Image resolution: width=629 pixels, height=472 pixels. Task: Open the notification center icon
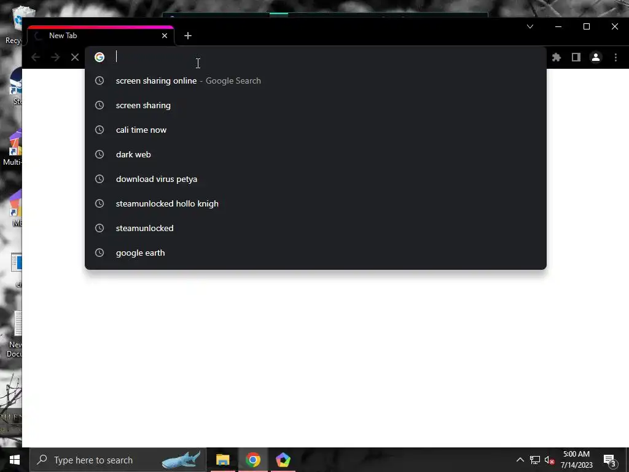[x=610, y=460]
